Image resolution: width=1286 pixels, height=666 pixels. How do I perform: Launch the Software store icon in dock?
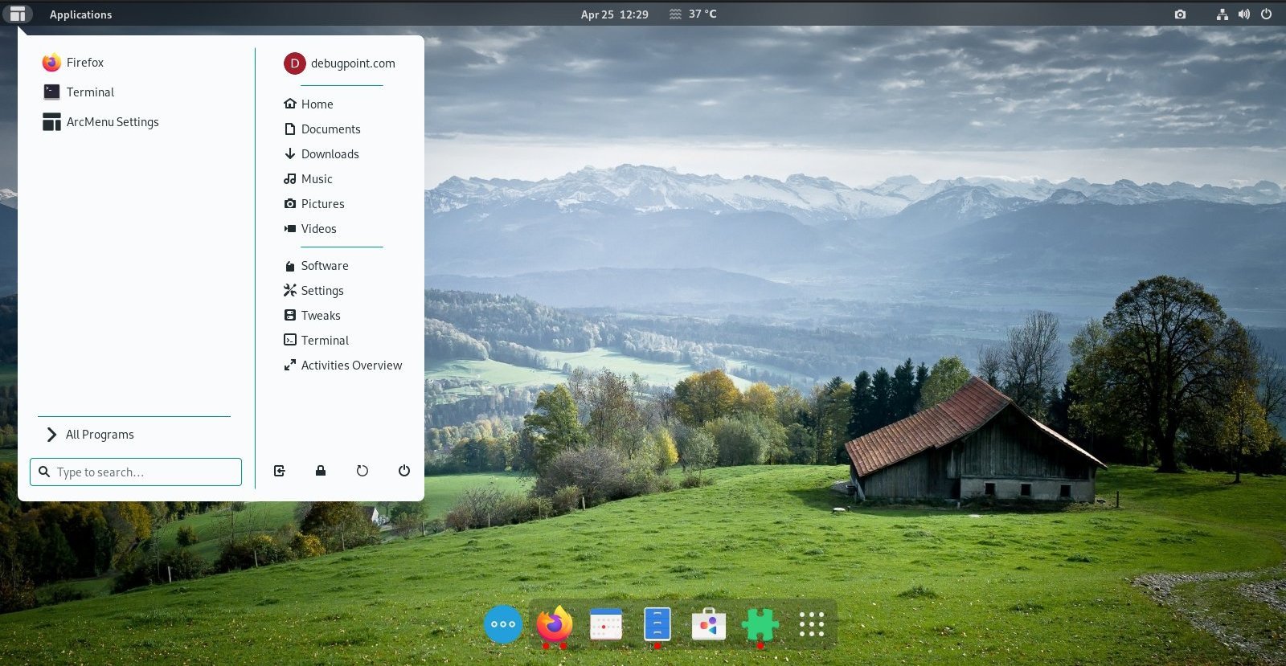[708, 624]
